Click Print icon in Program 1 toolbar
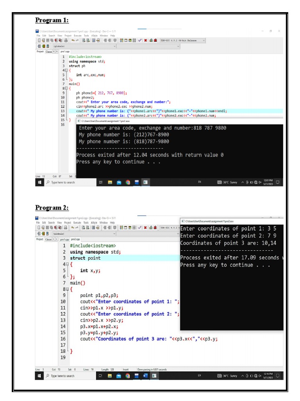Screen dimensions: 300x401 66,40
